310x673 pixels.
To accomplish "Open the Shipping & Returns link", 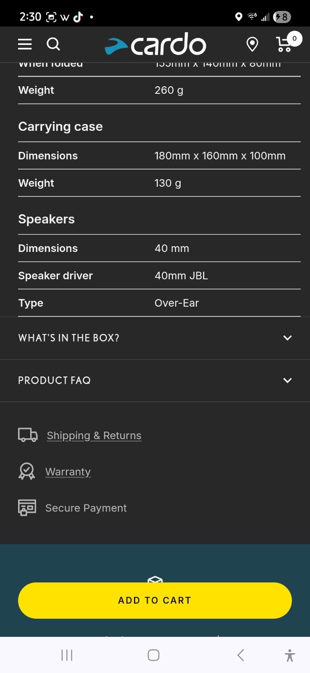I will click(94, 435).
